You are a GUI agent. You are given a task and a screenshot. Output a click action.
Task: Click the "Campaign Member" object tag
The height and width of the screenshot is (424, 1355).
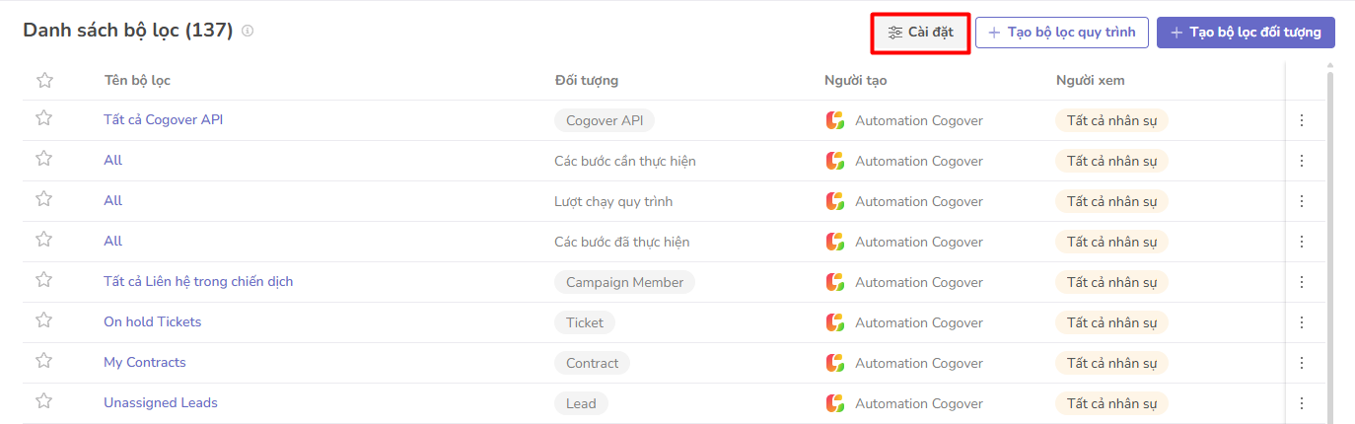[x=624, y=282]
